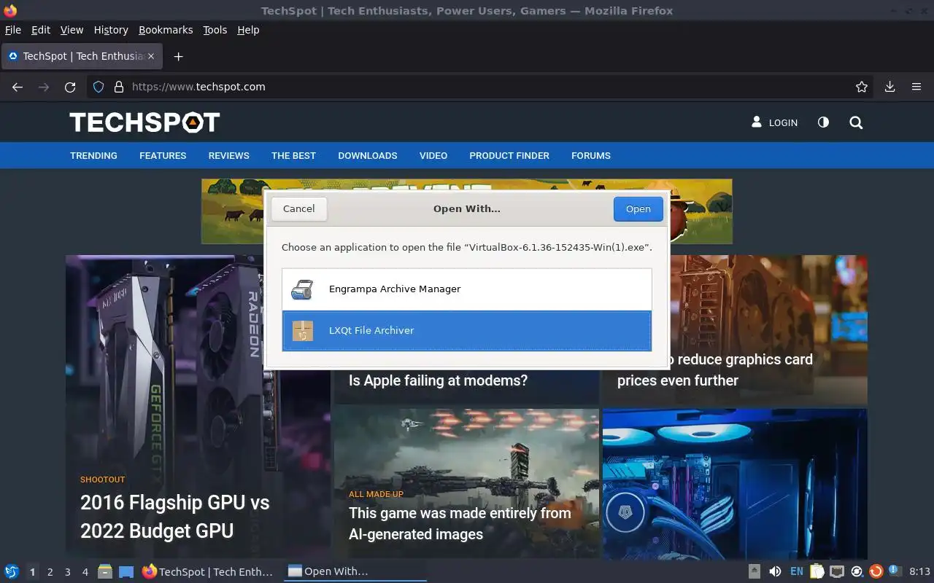The height and width of the screenshot is (583, 934).
Task: Click the Engrampa Archive Manager icon
Action: pyautogui.click(x=302, y=289)
